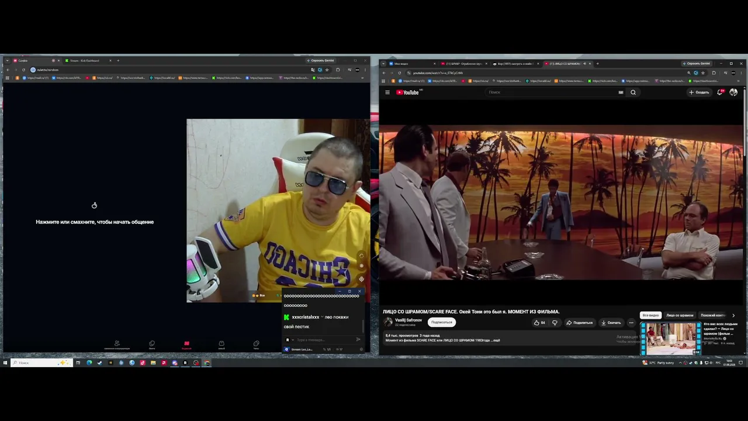Open a new tab in the rulet.tv window

[118, 61]
